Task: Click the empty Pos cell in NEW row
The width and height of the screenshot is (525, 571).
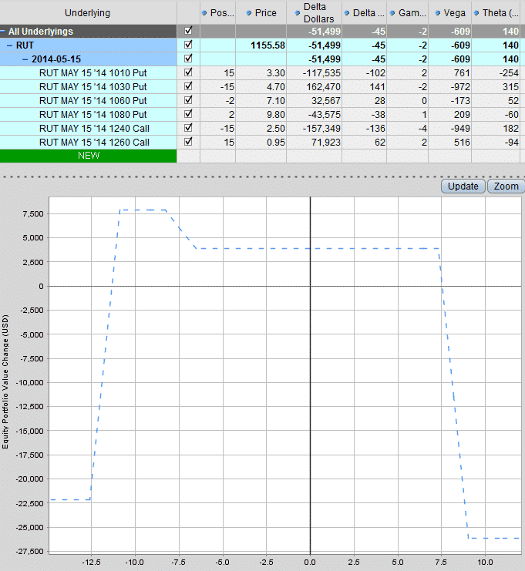Action: 218,156
